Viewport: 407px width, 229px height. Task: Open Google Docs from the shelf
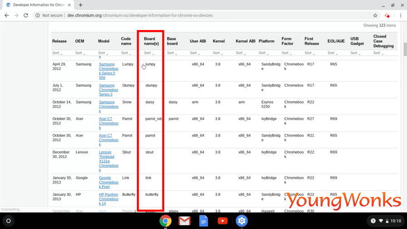tap(203, 221)
